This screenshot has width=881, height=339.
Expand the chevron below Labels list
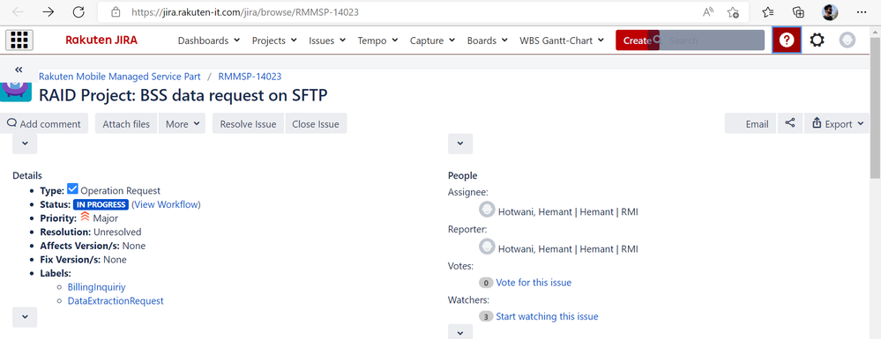(25, 317)
